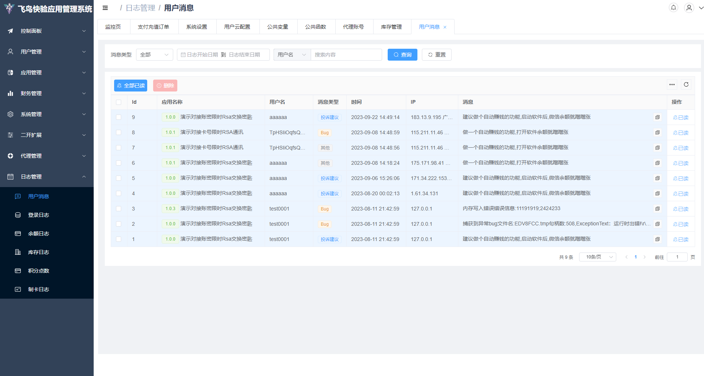Open 登录日志 in the sidebar
Screen dimensions: 704x376
tap(39, 215)
